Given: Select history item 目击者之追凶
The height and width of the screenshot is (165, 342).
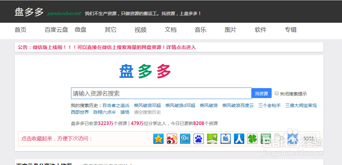Looking at the screenshot, I should [x=116, y=106].
